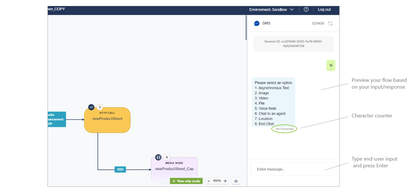Click the media node film icon
This screenshot has width=412, height=193.
point(158,157)
